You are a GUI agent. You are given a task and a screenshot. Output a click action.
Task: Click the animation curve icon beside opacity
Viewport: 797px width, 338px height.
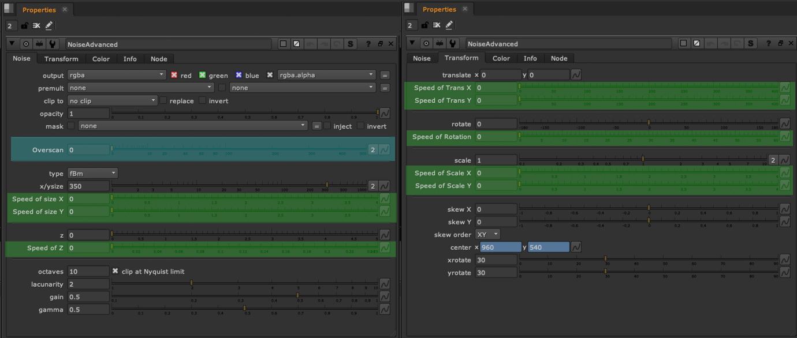pyautogui.click(x=385, y=114)
